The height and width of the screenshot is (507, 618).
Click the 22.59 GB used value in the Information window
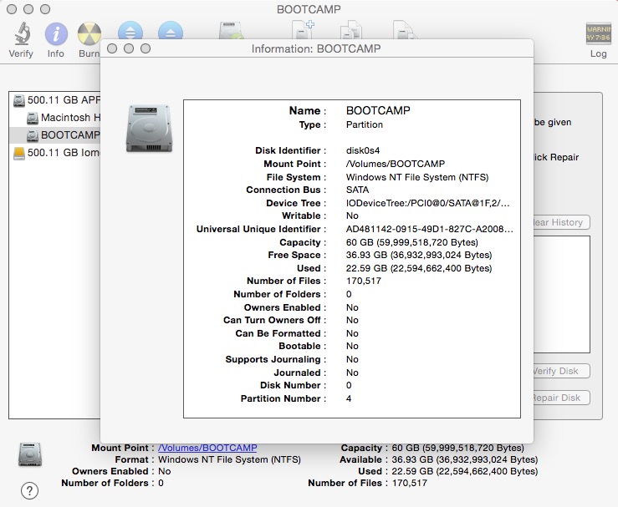[419, 268]
